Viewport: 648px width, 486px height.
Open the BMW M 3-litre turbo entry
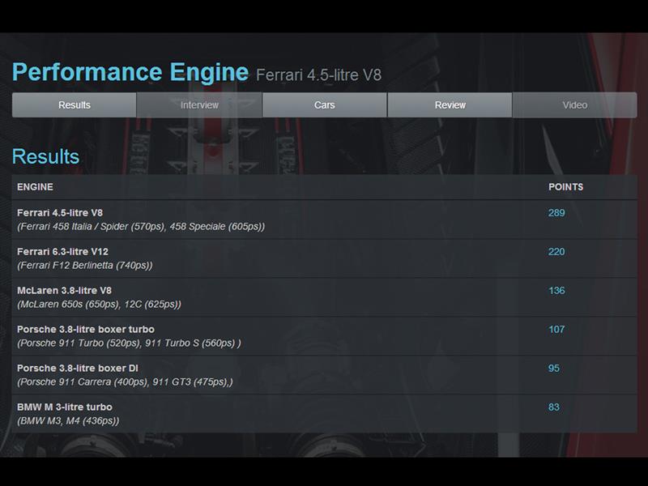65,407
